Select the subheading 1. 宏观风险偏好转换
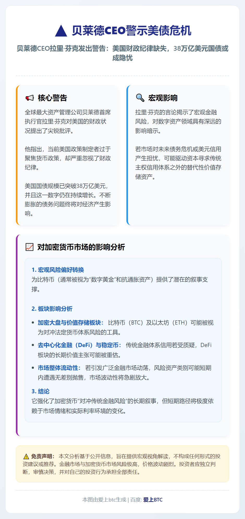Screen dimensions: 245x519 58,270
